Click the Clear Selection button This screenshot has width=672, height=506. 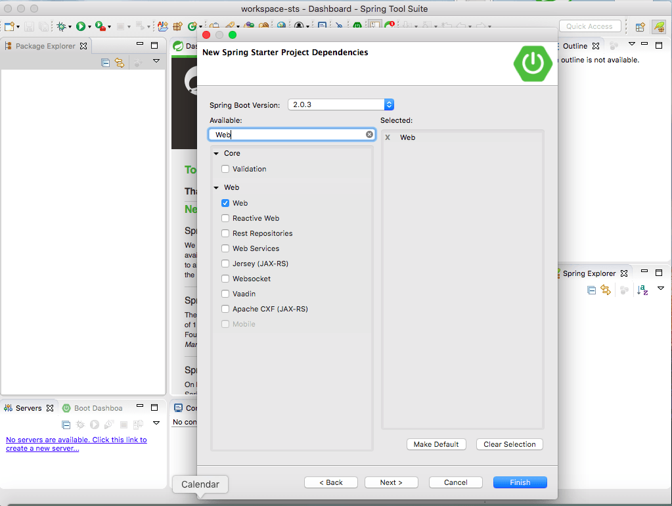pos(510,444)
